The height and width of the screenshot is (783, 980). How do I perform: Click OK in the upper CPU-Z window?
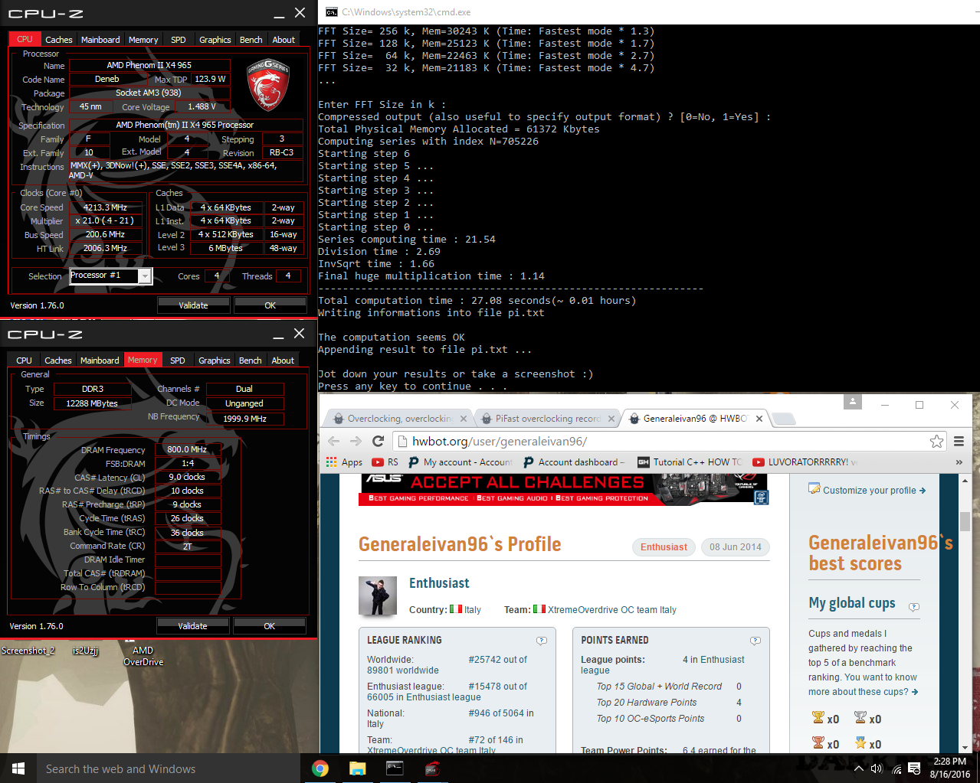click(270, 305)
